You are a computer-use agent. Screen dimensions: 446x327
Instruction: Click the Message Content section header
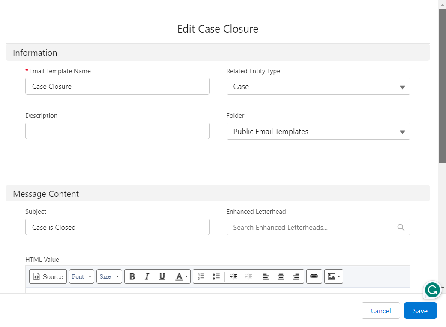218,194
